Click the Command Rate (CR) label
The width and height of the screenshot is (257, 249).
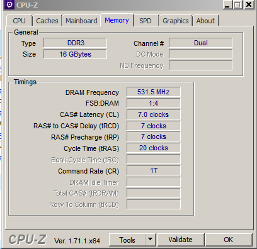click(x=89, y=171)
